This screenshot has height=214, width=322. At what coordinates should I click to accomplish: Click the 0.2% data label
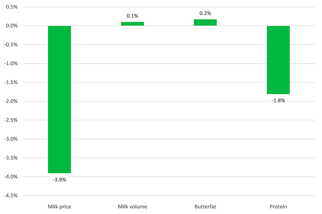205,13
